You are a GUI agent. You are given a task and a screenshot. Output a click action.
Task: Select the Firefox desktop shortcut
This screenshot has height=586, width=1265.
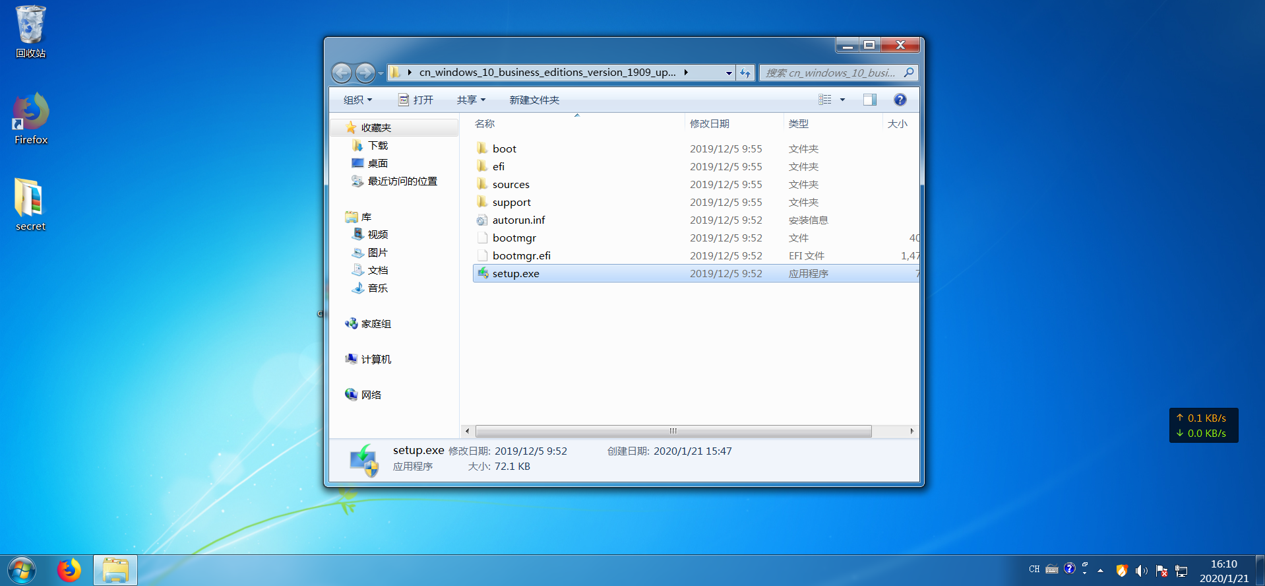pyautogui.click(x=30, y=119)
